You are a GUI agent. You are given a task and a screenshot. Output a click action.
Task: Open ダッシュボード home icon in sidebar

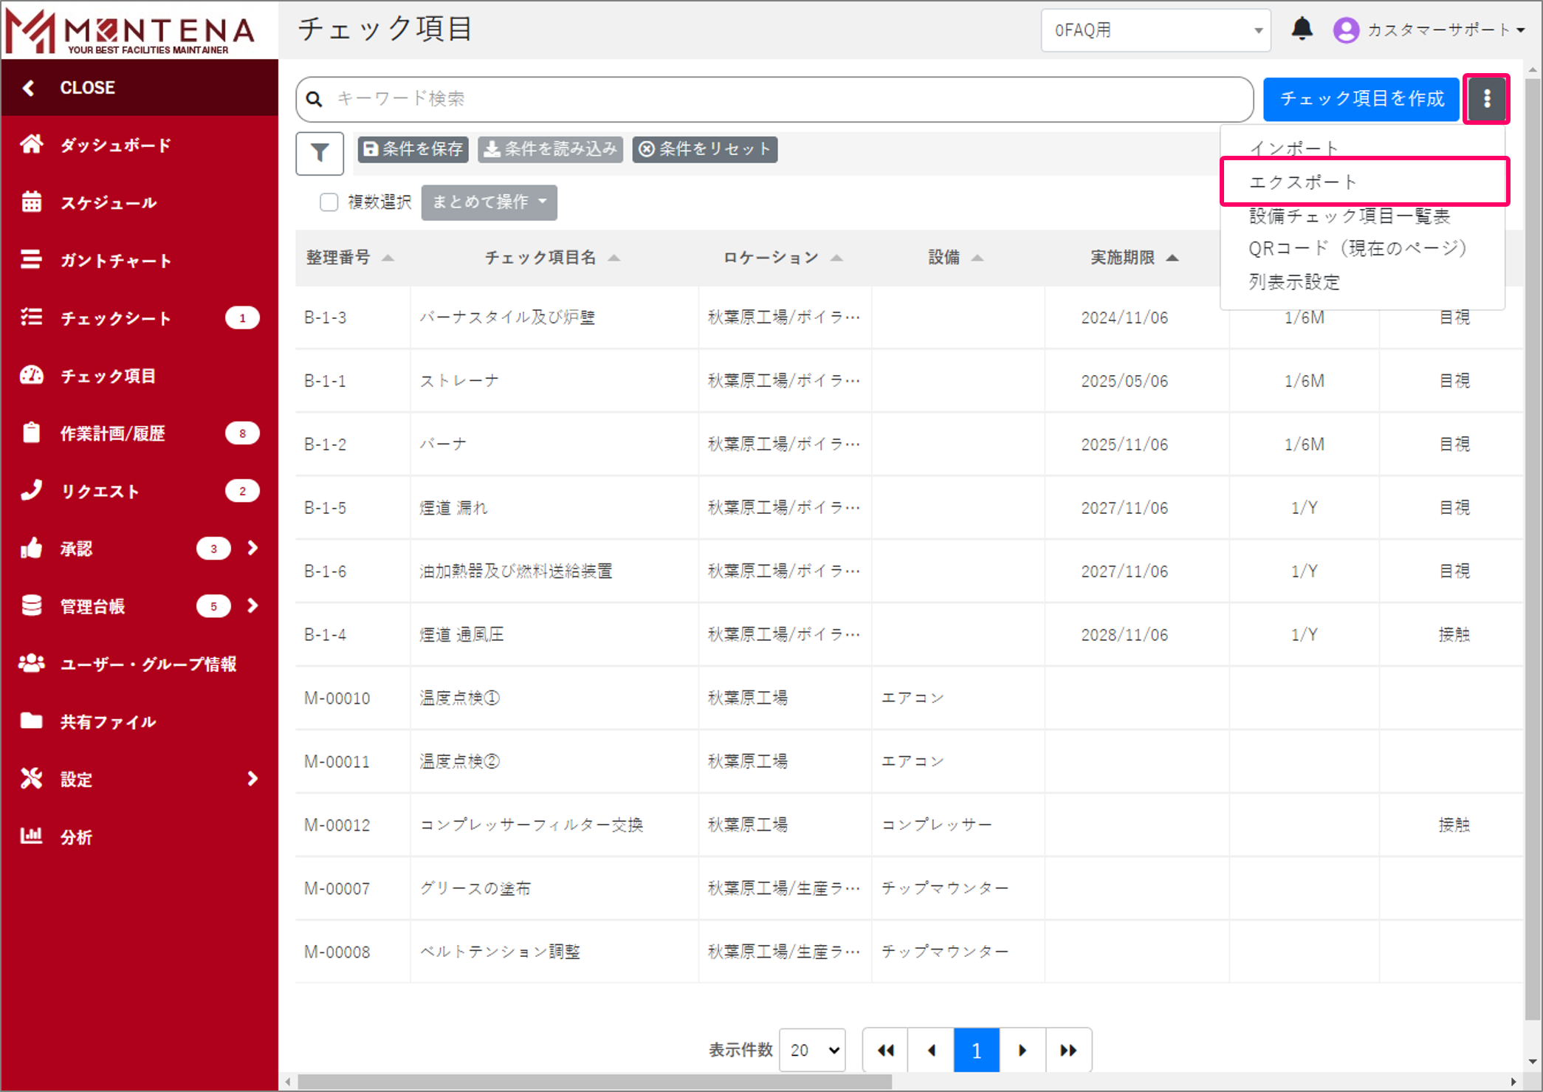pos(31,145)
